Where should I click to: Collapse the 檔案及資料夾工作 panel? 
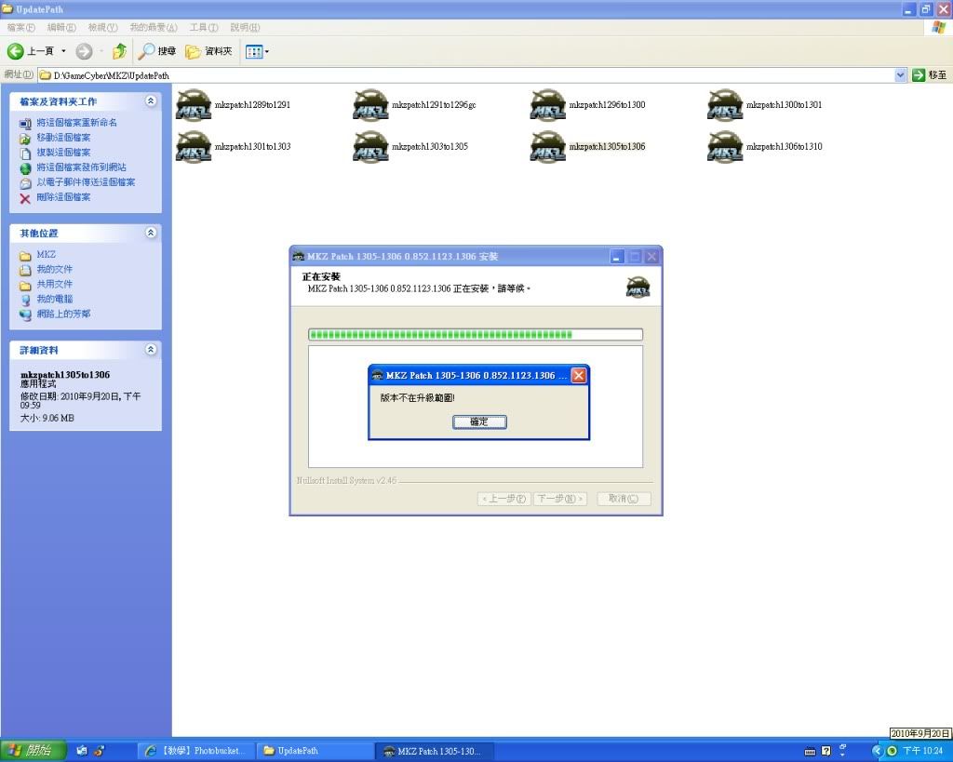(x=151, y=101)
